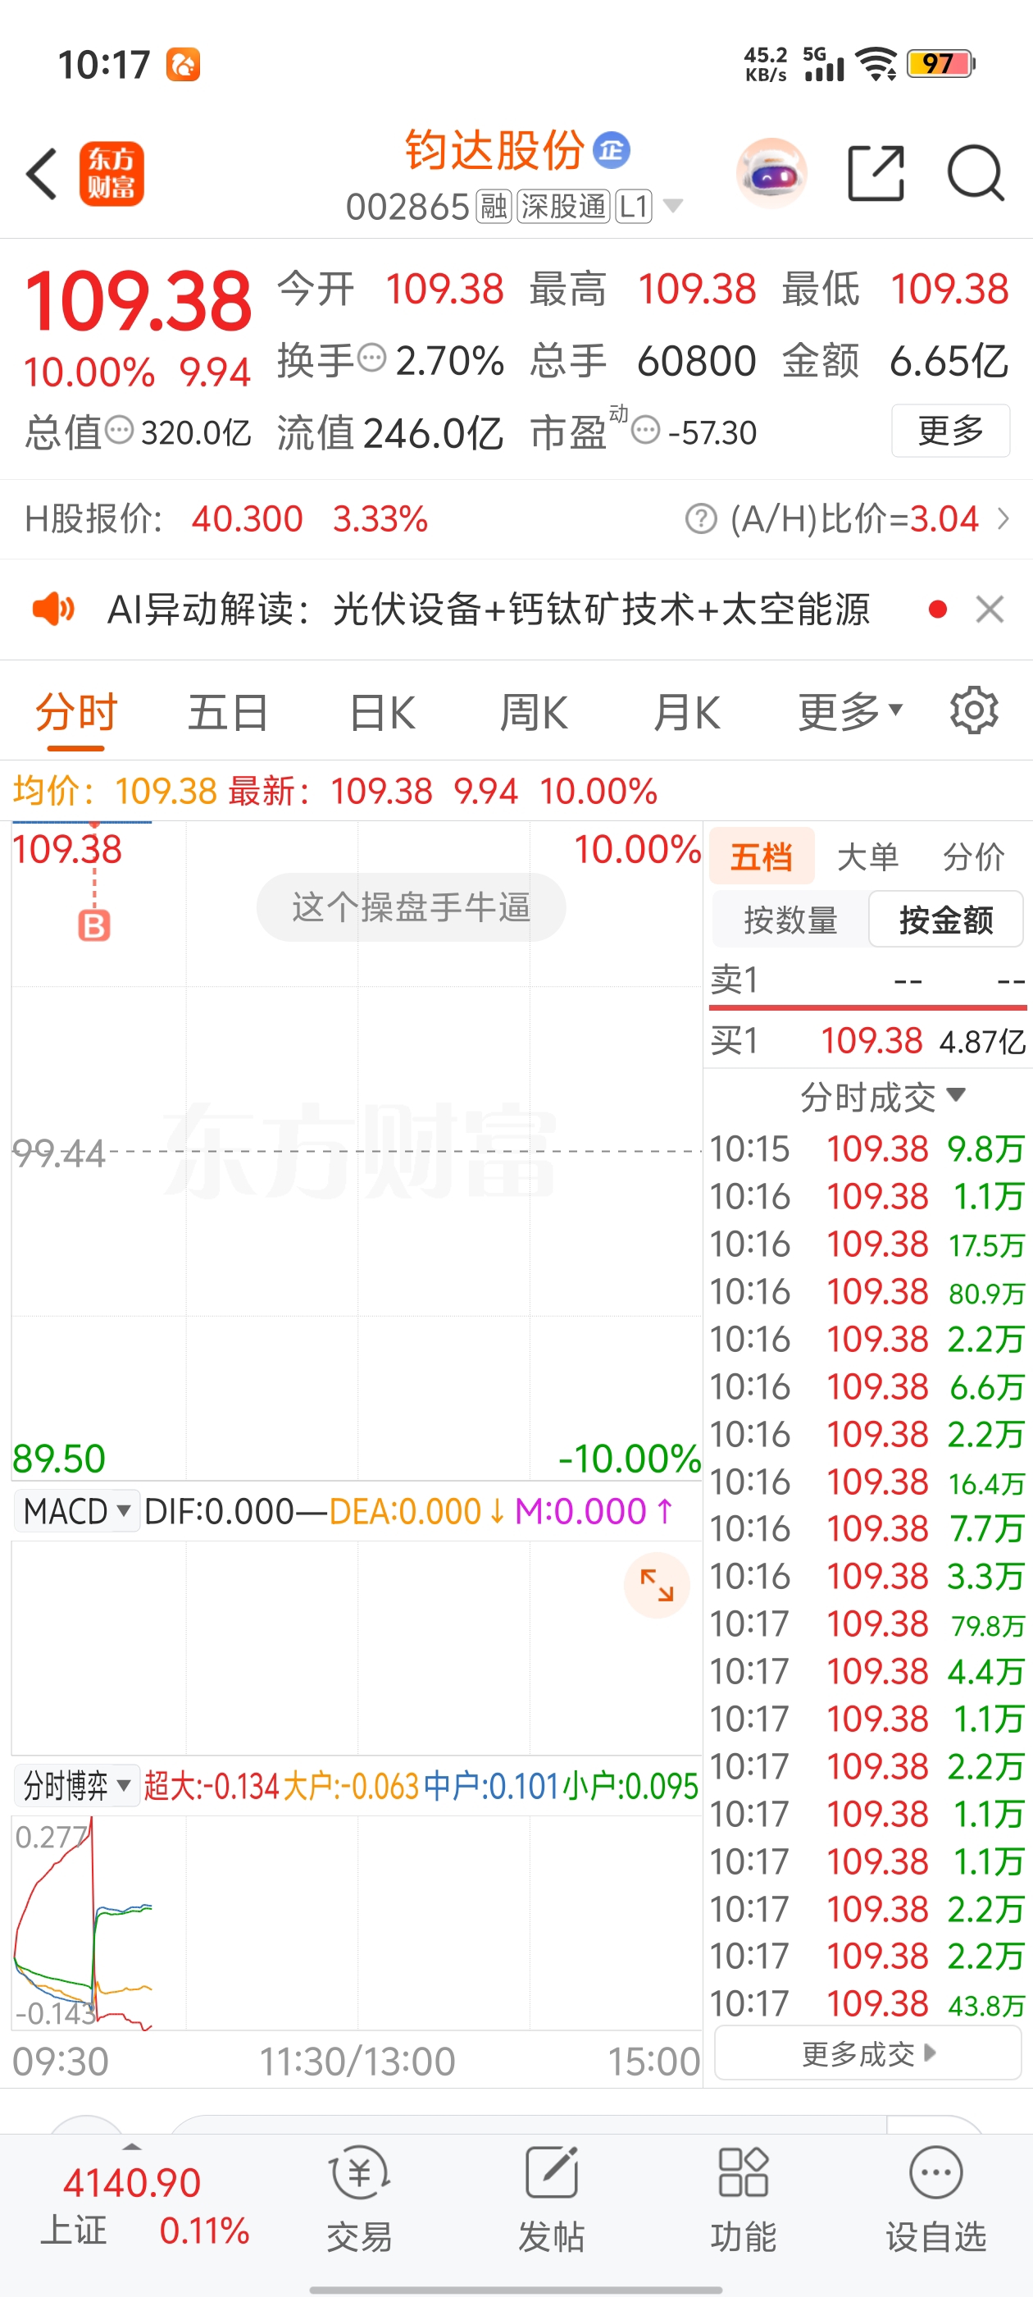Tap the share icon
This screenshot has width=1033, height=2297.
pyautogui.click(x=876, y=173)
